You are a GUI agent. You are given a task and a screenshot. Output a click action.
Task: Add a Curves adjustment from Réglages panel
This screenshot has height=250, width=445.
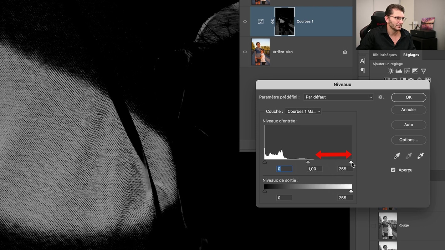407,71
